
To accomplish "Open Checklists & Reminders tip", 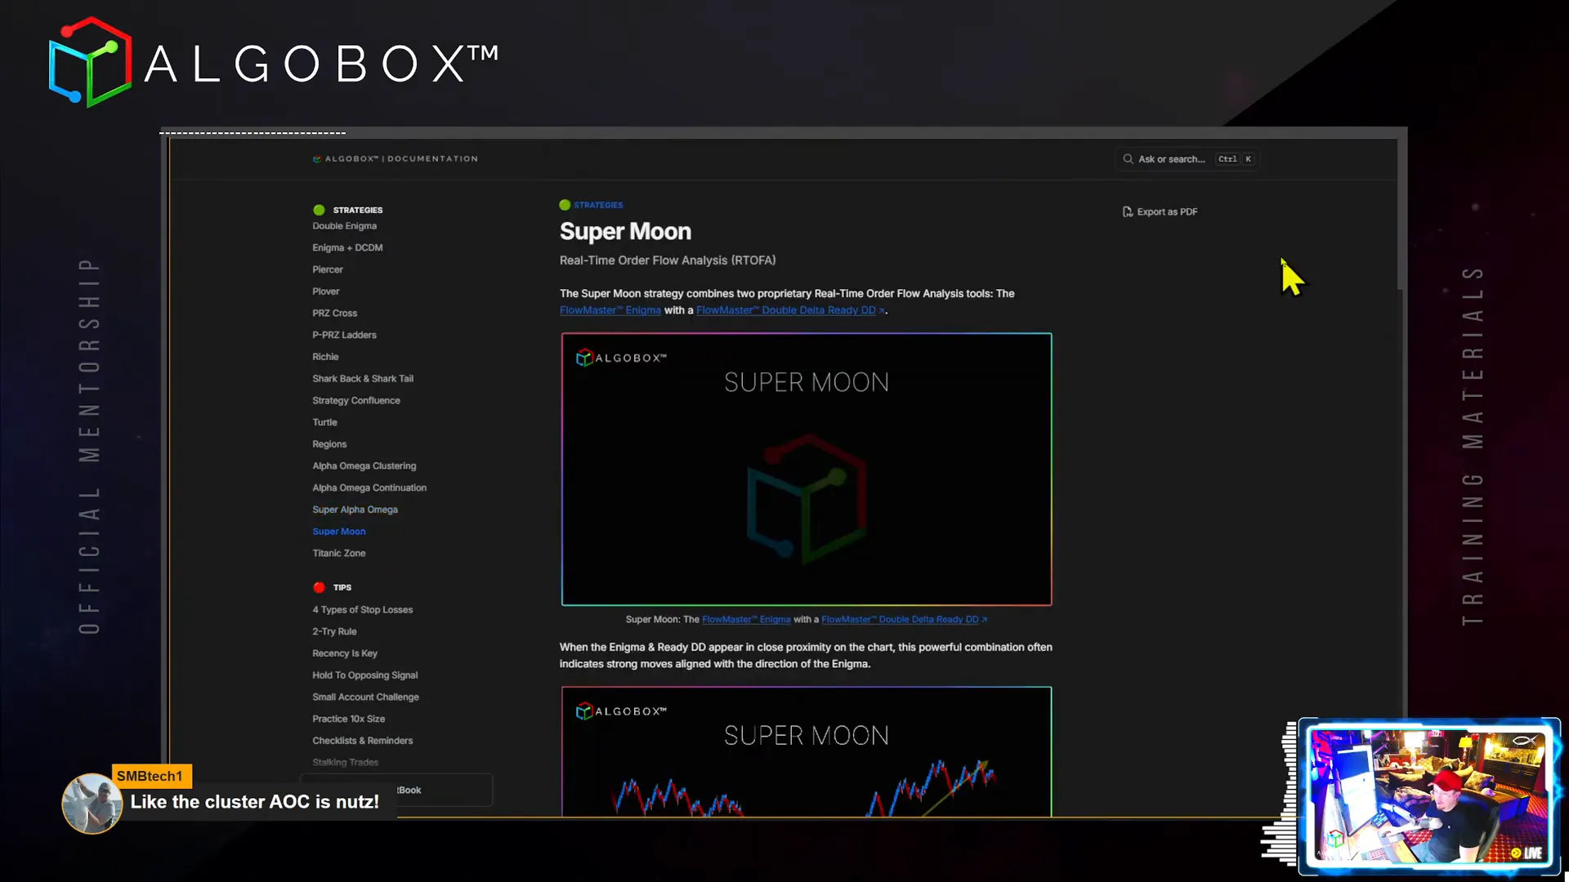I will [x=362, y=741].
